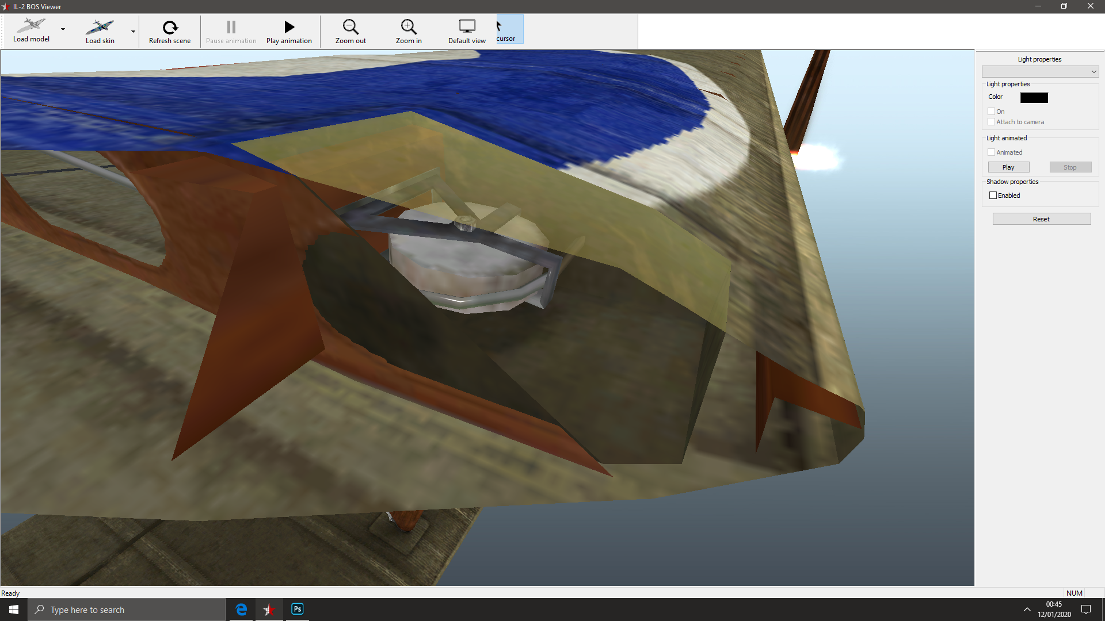Screen dimensions: 1105x621
Task: Click the taskbar search box
Action: click(127, 609)
